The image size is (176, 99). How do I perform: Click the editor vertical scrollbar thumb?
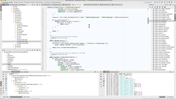point(148,21)
